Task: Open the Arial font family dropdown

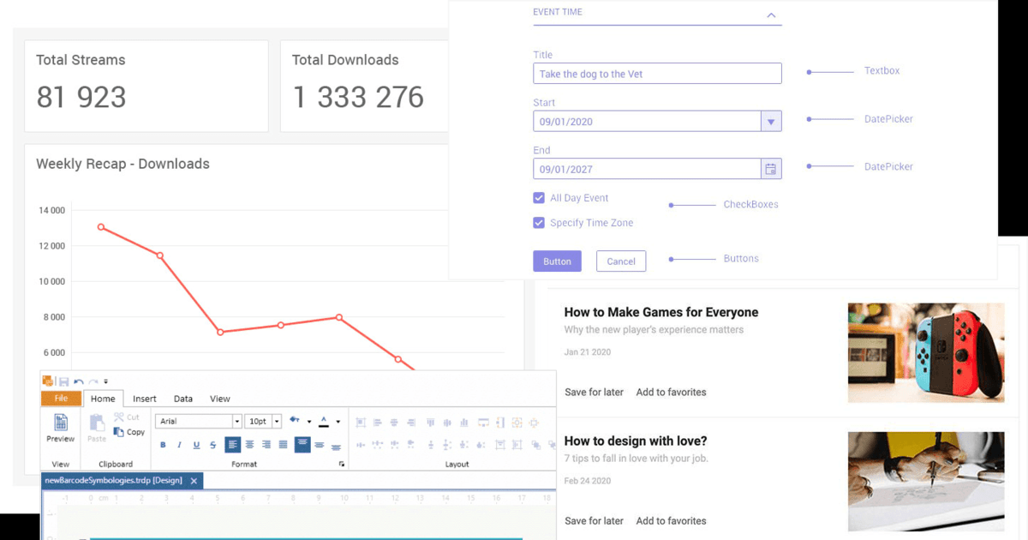Action: [x=236, y=422]
